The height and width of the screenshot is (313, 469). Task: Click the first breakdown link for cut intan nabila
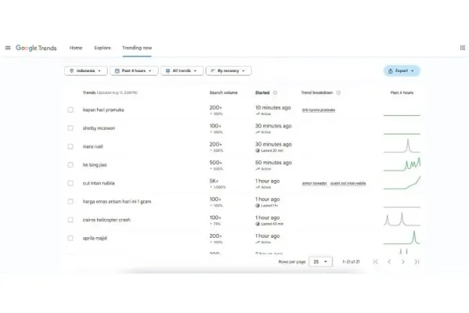[314, 183]
